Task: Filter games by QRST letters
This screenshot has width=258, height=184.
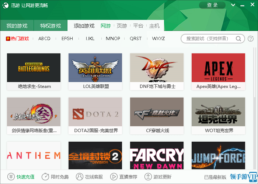Action: (x=136, y=39)
